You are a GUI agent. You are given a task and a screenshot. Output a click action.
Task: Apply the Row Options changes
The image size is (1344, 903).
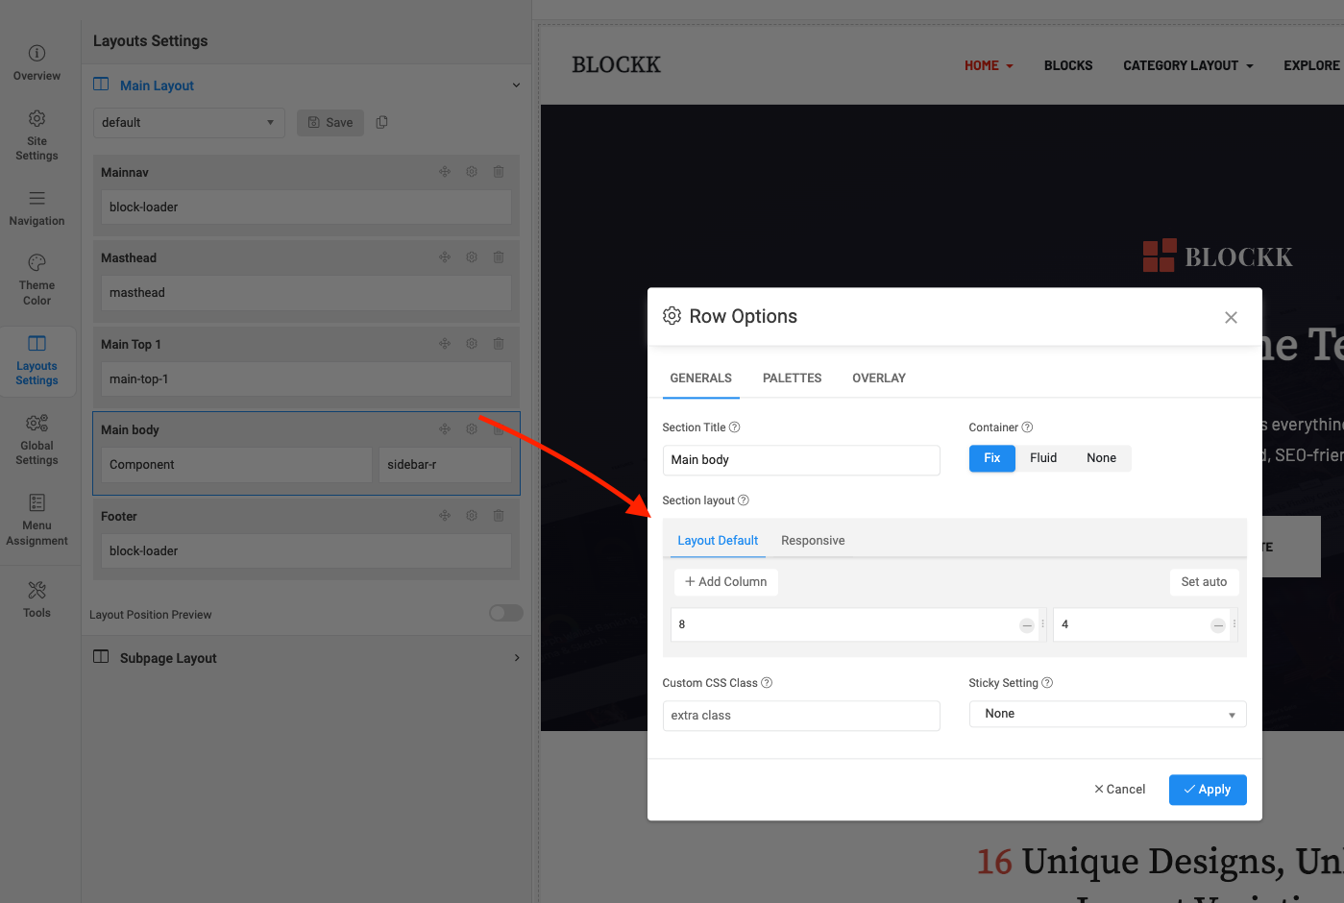pyautogui.click(x=1208, y=789)
